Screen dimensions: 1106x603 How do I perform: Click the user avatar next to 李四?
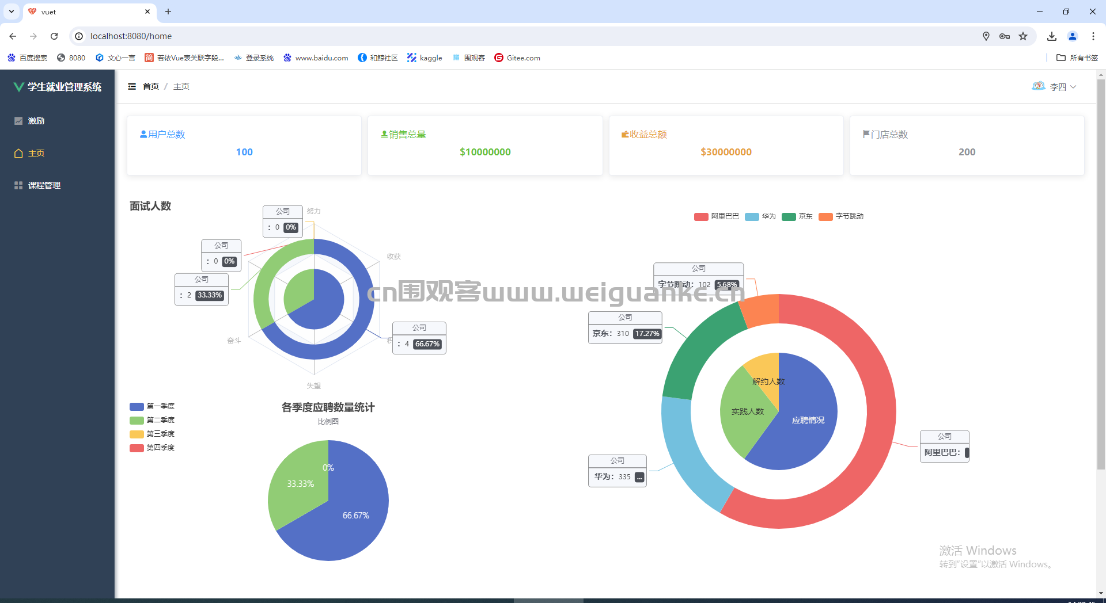coord(1039,86)
